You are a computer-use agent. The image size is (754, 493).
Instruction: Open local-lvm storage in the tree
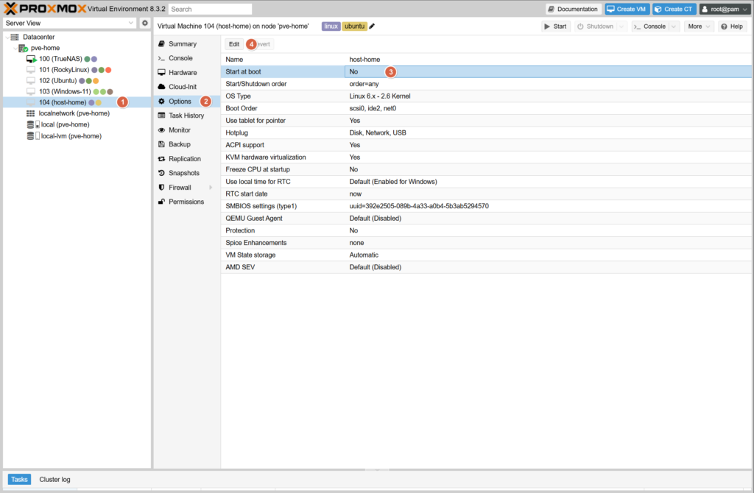(71, 136)
